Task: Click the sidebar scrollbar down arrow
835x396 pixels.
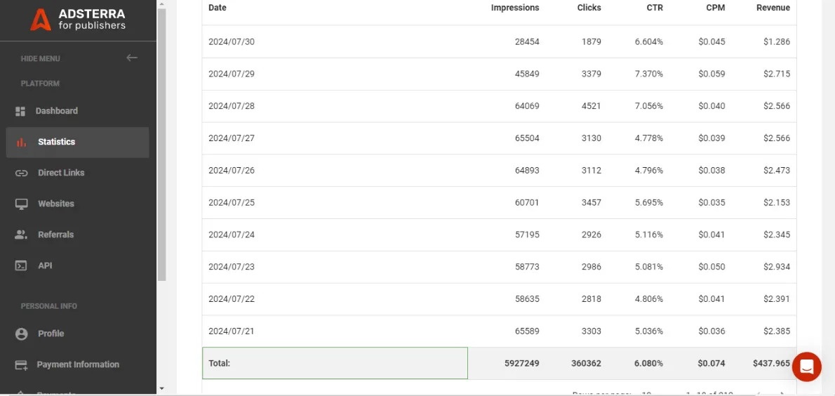Action: (x=161, y=388)
